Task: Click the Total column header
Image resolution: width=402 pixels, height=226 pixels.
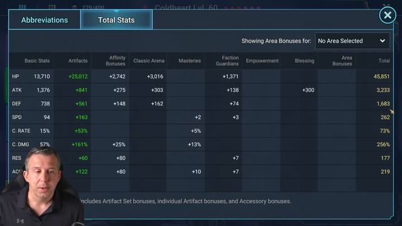Action: click(x=384, y=61)
